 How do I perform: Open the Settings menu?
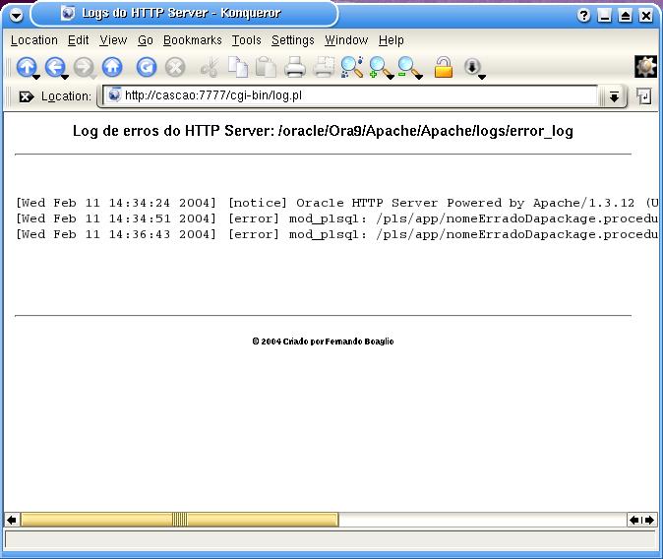click(x=293, y=40)
